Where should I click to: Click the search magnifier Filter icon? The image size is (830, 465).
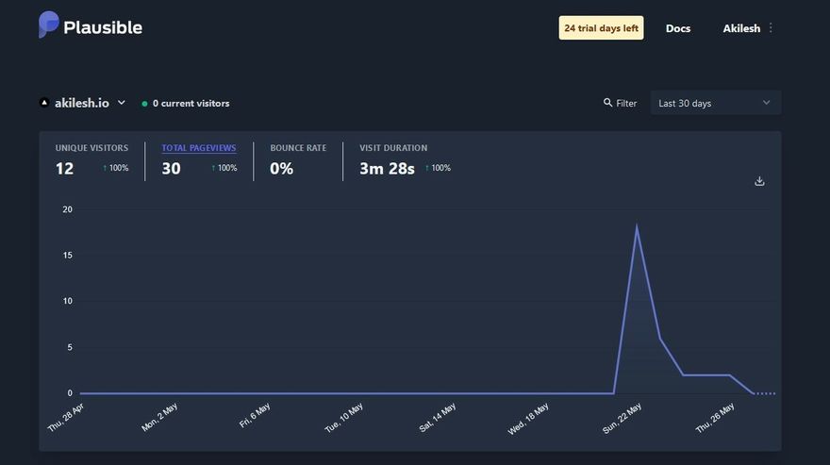click(x=607, y=103)
